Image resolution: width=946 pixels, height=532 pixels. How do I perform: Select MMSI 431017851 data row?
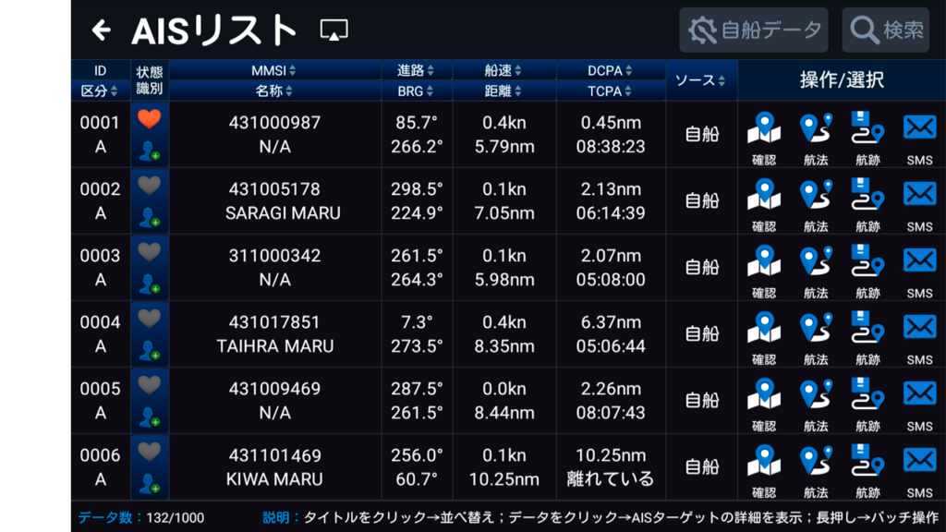click(x=274, y=333)
